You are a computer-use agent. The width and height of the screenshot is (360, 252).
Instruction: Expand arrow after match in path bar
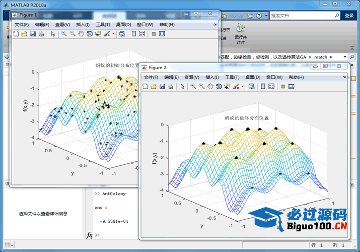[331, 57]
